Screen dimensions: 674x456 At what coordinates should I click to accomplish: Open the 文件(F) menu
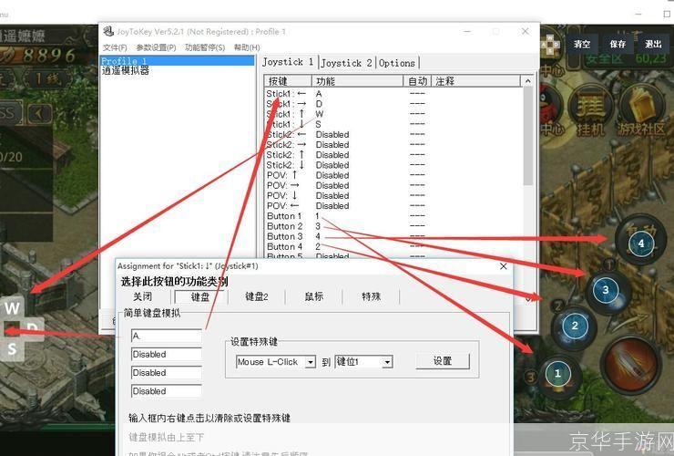tap(115, 47)
